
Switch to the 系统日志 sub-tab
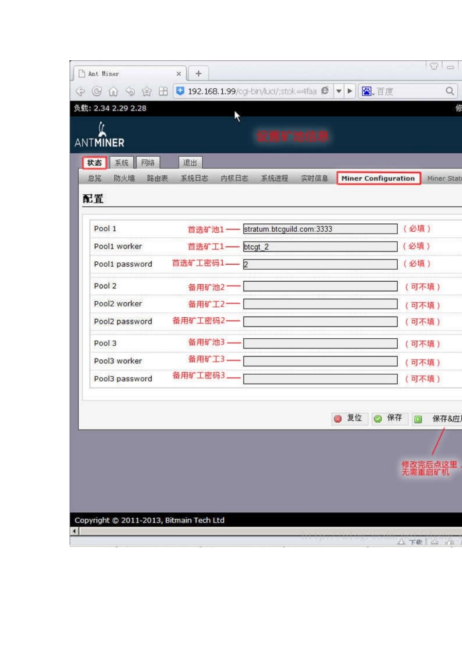pyautogui.click(x=195, y=179)
